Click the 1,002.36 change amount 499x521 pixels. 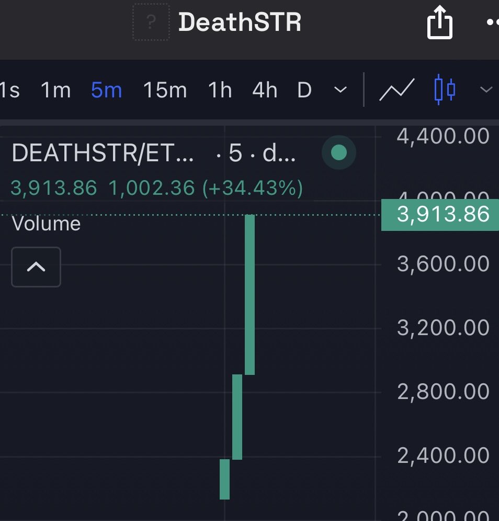152,188
